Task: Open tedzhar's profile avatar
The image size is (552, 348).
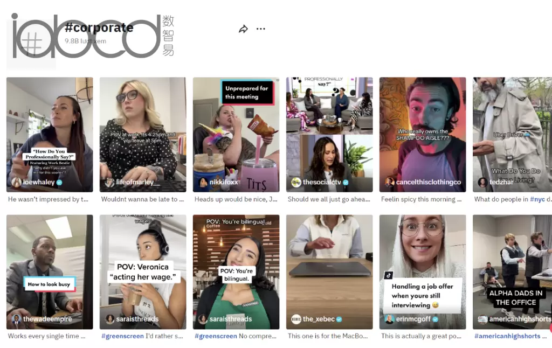Action: [x=482, y=182]
